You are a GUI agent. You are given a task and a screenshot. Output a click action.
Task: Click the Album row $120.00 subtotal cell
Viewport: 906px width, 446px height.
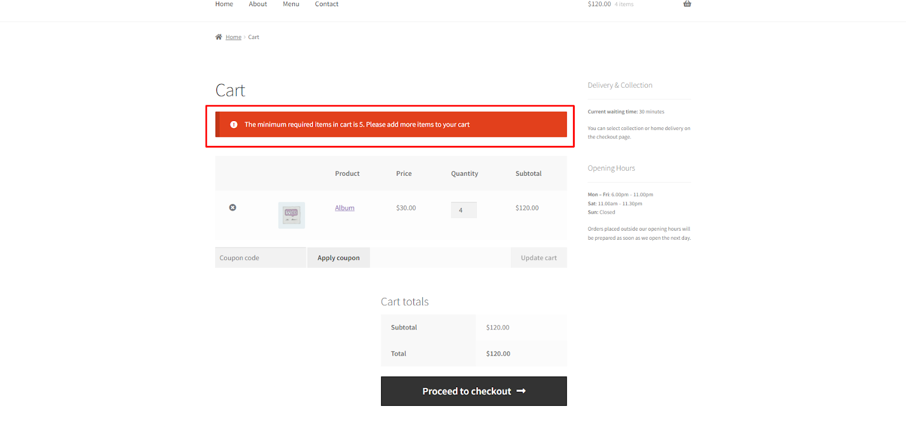point(527,208)
